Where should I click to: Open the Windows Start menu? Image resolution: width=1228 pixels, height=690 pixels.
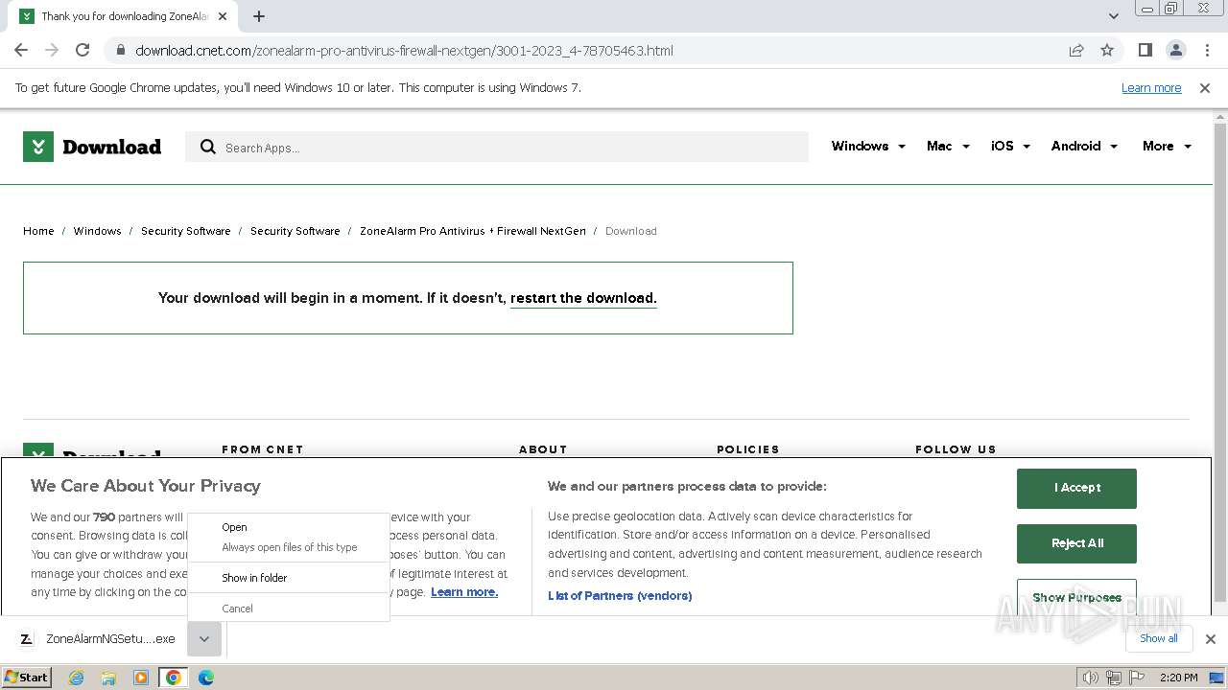[27, 678]
